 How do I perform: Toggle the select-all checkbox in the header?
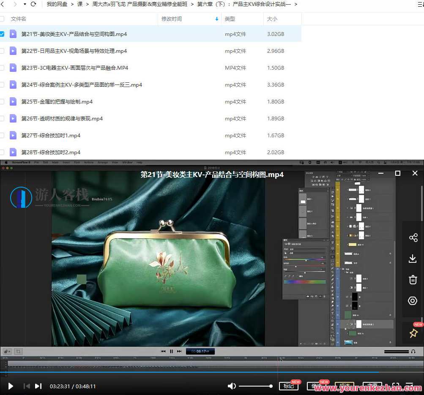pyautogui.click(x=2, y=19)
